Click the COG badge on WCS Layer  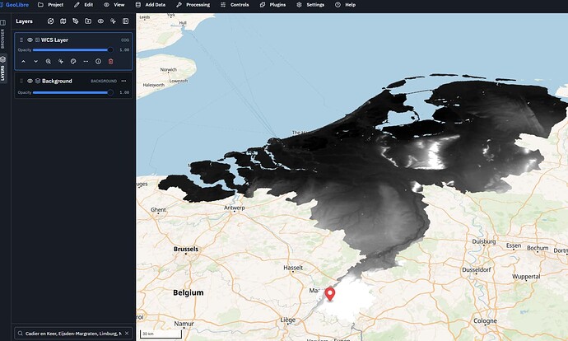[x=125, y=40]
